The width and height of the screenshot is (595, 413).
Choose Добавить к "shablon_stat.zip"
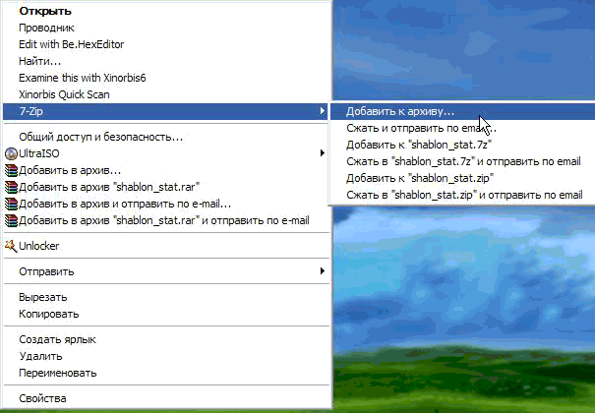pyautogui.click(x=462, y=178)
